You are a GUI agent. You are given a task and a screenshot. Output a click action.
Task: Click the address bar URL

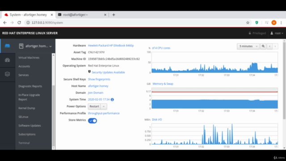47,23
